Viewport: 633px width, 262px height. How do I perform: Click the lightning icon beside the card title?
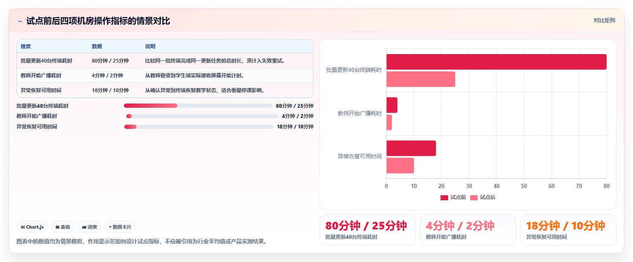(20, 21)
